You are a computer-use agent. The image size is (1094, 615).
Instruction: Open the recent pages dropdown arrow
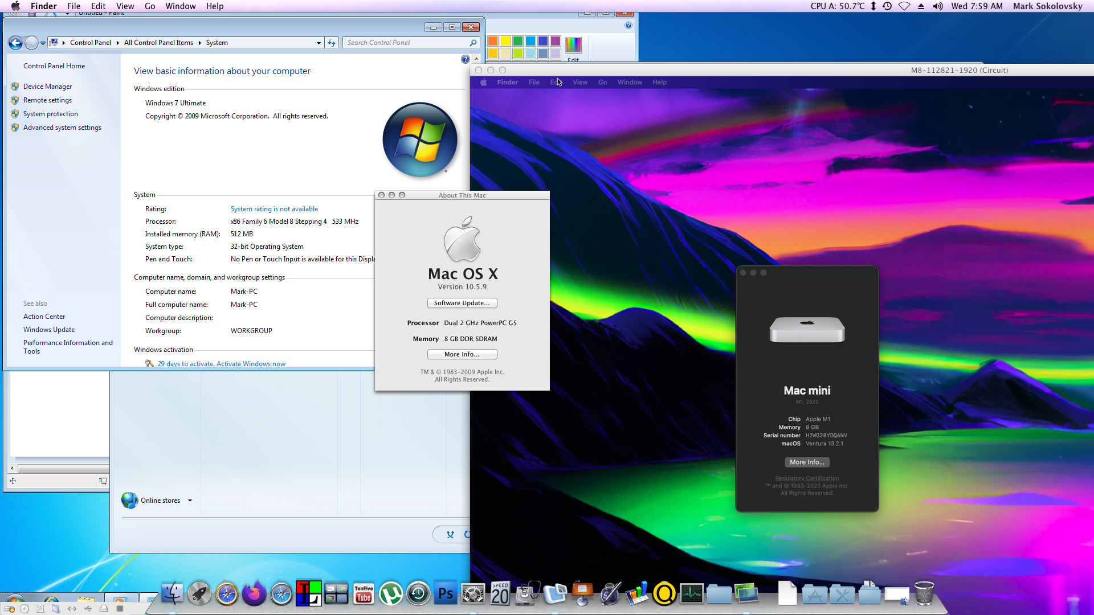click(x=43, y=43)
